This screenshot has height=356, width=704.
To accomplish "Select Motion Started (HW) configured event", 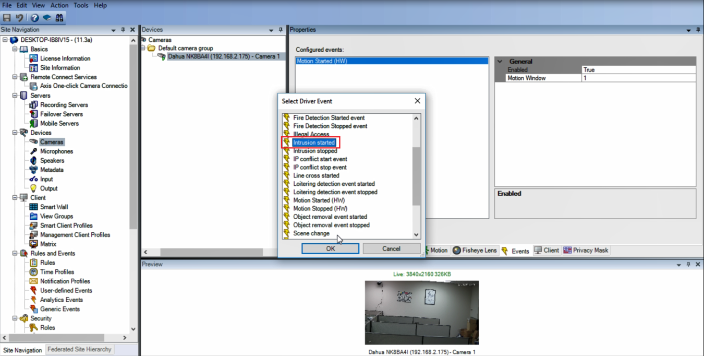I will coord(392,61).
